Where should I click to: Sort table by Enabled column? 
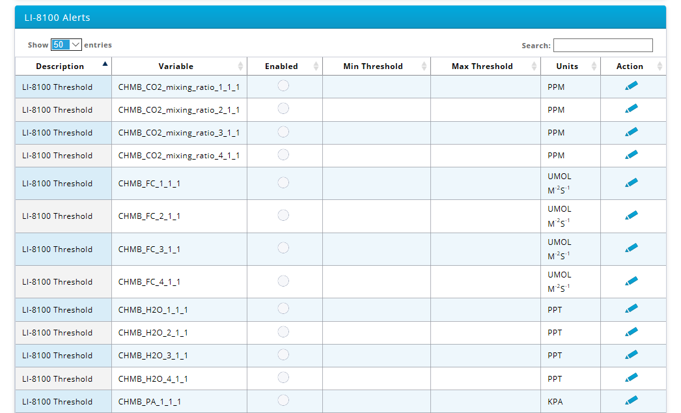[x=285, y=66]
